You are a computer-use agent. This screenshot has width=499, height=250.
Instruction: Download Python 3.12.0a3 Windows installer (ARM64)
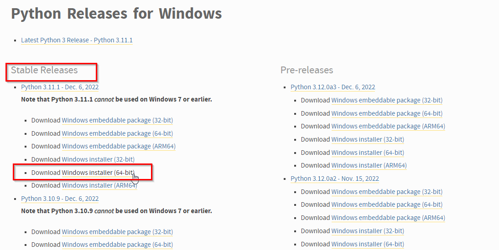[369, 165]
